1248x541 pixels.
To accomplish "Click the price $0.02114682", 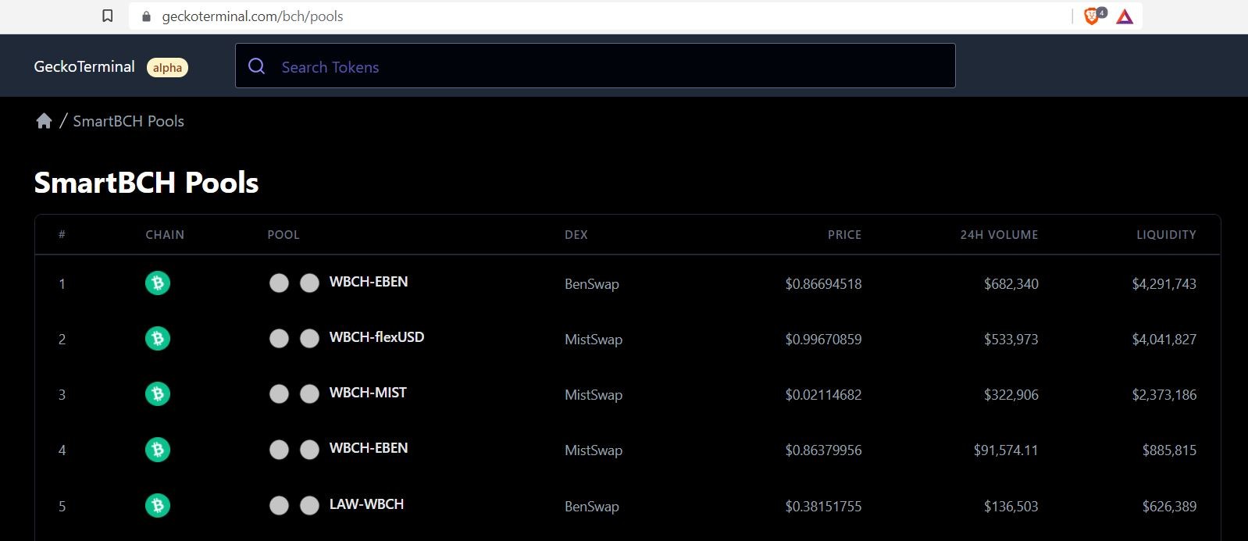I will click(x=823, y=395).
